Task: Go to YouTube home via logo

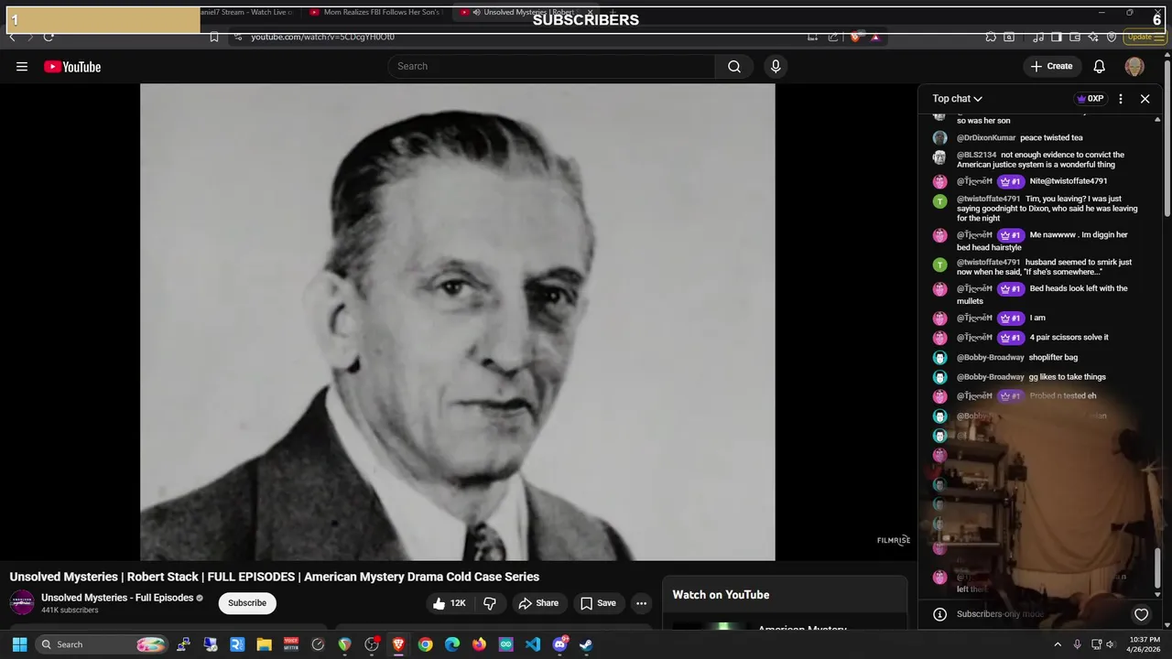Action: point(72,67)
